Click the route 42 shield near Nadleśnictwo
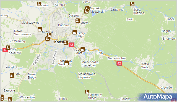This screenshot has width=177, height=102. tap(119, 63)
